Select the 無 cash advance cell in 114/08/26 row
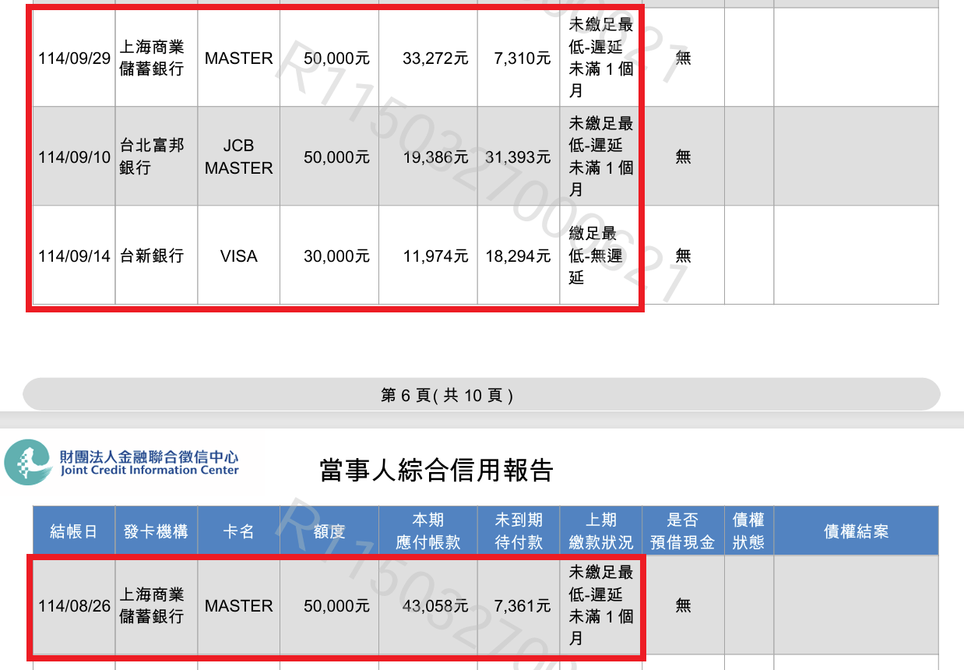This screenshot has height=670, width=964. click(683, 606)
